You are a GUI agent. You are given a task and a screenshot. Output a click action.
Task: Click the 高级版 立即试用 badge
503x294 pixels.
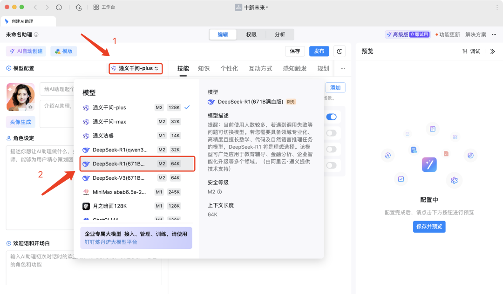coord(408,34)
